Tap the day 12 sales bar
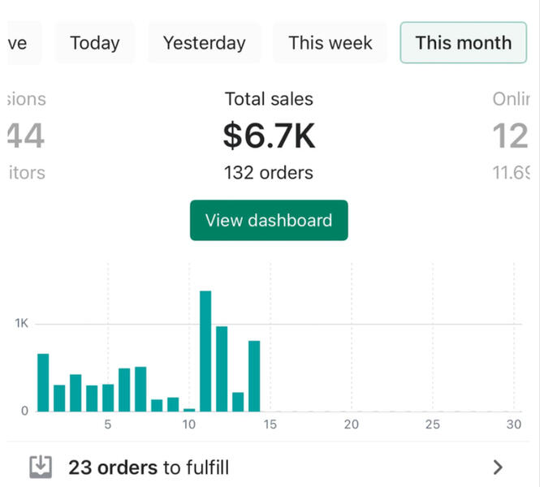The width and height of the screenshot is (540, 487). (222, 368)
